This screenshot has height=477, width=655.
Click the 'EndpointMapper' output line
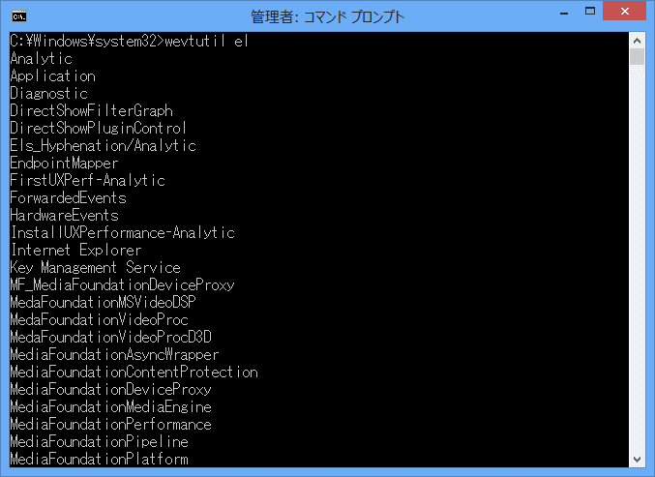[64, 163]
